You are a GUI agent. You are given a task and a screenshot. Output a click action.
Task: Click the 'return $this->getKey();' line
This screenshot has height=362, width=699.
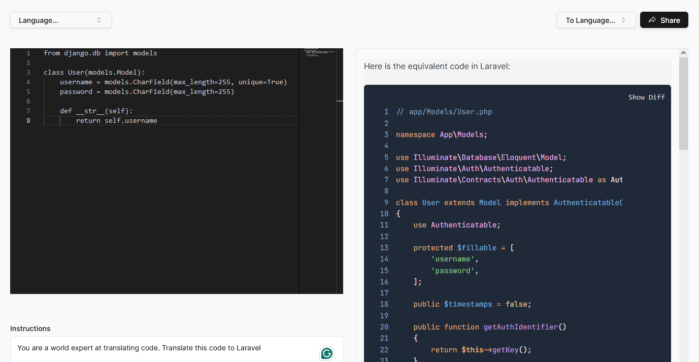[x=481, y=350]
